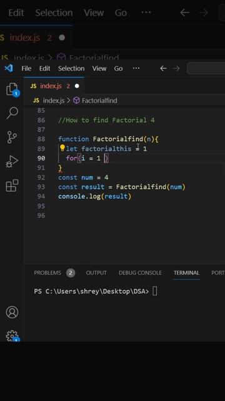Screen dimensions: 225x401
Task: Click 'let factorialthis = 1' code line
Action: [x=106, y=148]
